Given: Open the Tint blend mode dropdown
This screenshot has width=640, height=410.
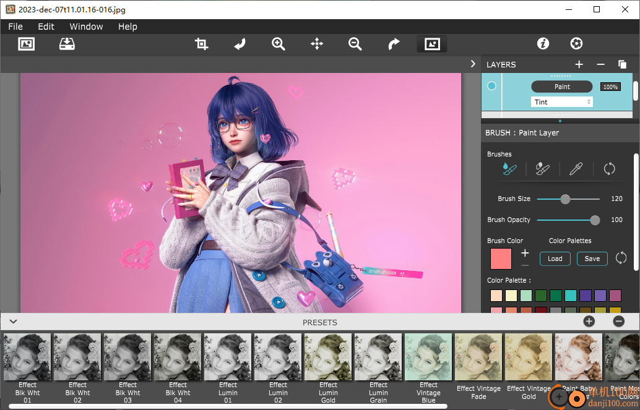Looking at the screenshot, I should (x=561, y=102).
